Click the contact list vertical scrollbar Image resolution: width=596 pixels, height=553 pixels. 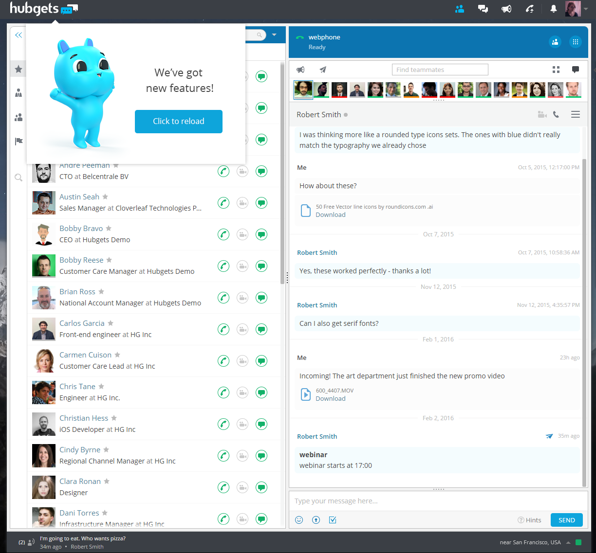pos(282,173)
